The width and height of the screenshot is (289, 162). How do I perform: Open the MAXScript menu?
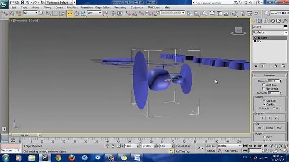point(154,7)
